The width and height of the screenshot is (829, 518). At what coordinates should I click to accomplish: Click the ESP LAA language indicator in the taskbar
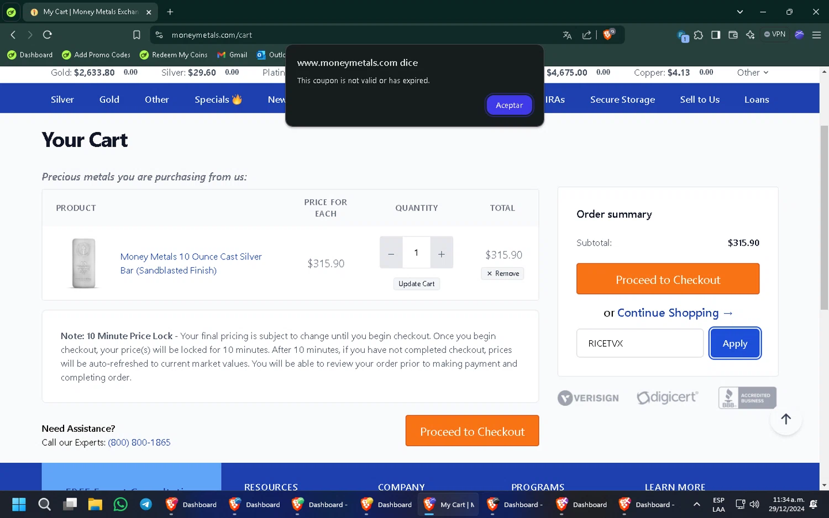(x=718, y=504)
